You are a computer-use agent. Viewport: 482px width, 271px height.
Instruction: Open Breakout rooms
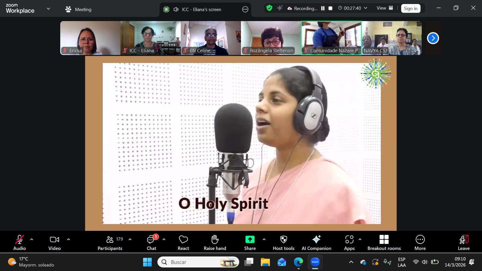384,242
